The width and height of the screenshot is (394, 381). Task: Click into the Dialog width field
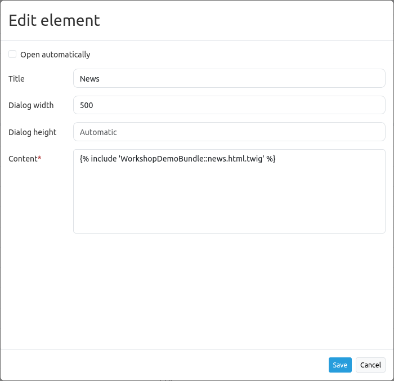coord(229,105)
